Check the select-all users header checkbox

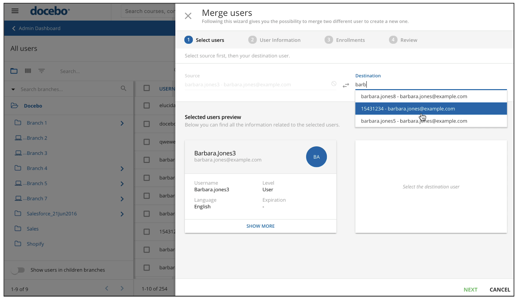tap(147, 88)
